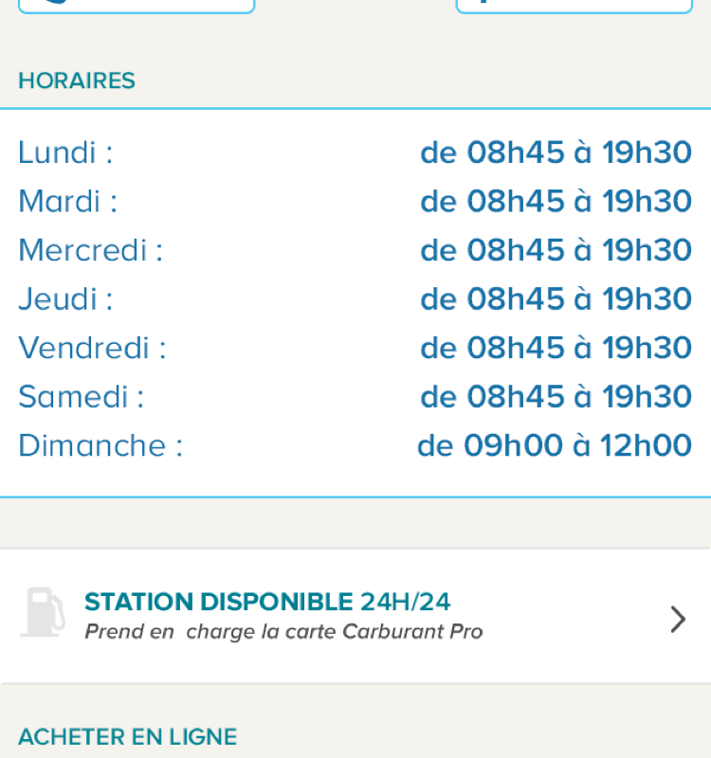
Task: Tap the fuel pump station icon
Action: (43, 612)
